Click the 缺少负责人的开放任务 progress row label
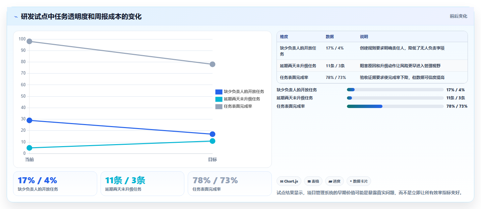 tap(297, 90)
